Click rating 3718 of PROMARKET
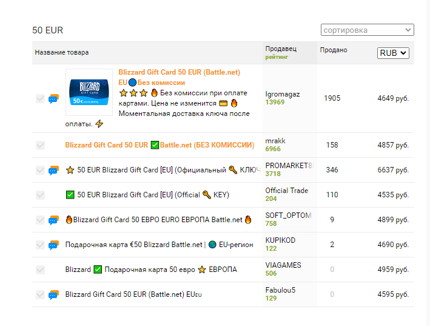 273,174
